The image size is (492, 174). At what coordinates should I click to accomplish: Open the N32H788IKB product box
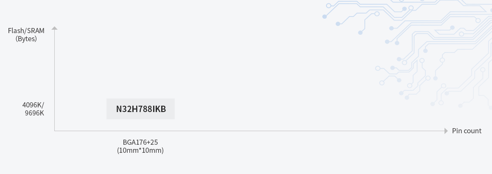tap(140, 109)
